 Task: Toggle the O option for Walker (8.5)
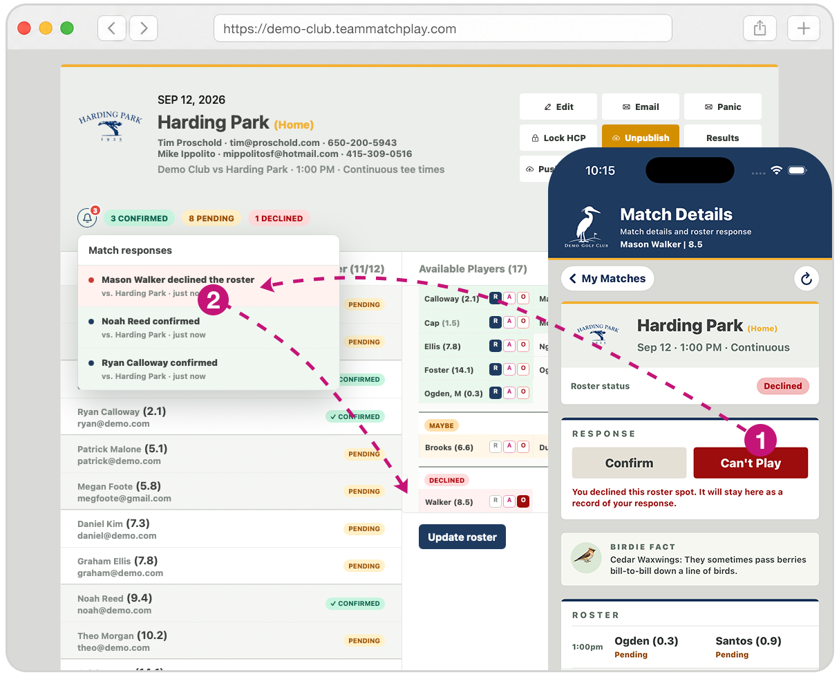click(x=523, y=501)
